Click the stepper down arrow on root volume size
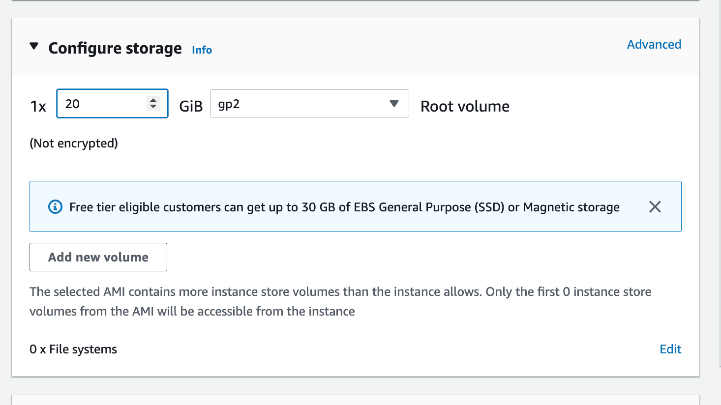 pyautogui.click(x=153, y=107)
